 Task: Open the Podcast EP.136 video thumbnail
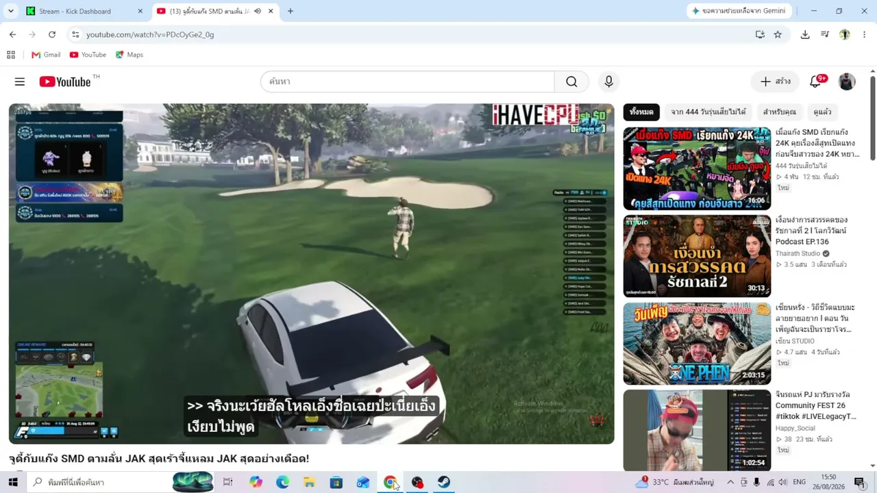pos(697,256)
